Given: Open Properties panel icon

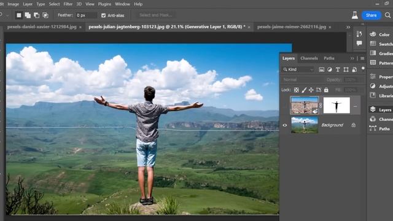Looking at the screenshot, I should [373, 76].
